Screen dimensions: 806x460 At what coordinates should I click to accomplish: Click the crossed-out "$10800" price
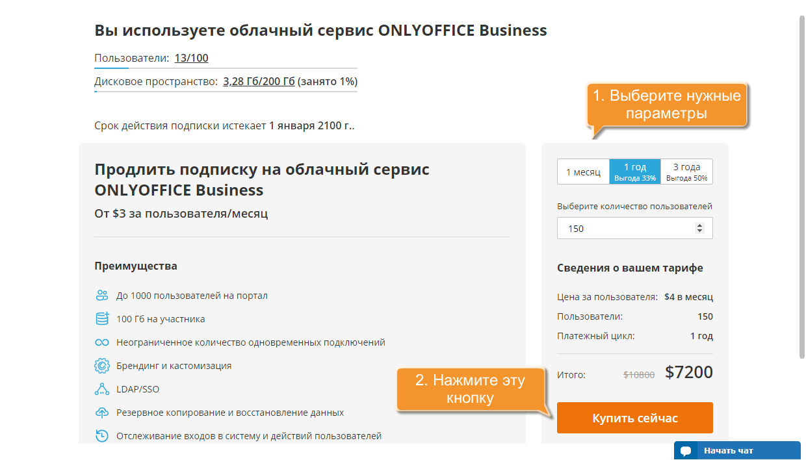click(x=639, y=375)
